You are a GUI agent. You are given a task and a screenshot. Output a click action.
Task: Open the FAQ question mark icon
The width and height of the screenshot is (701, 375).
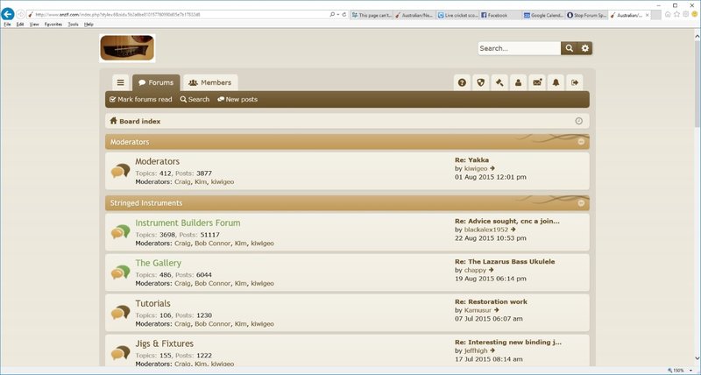(462, 82)
